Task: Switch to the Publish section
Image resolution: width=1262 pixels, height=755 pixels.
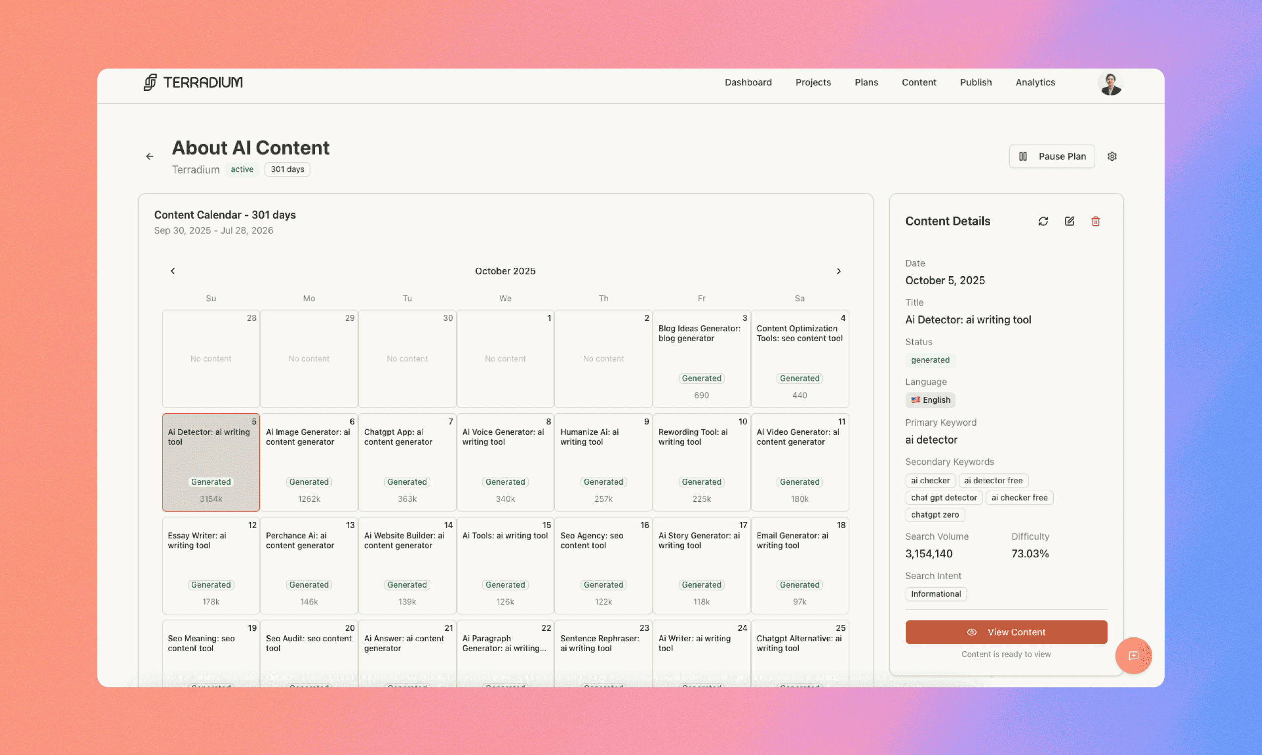Action: point(975,82)
